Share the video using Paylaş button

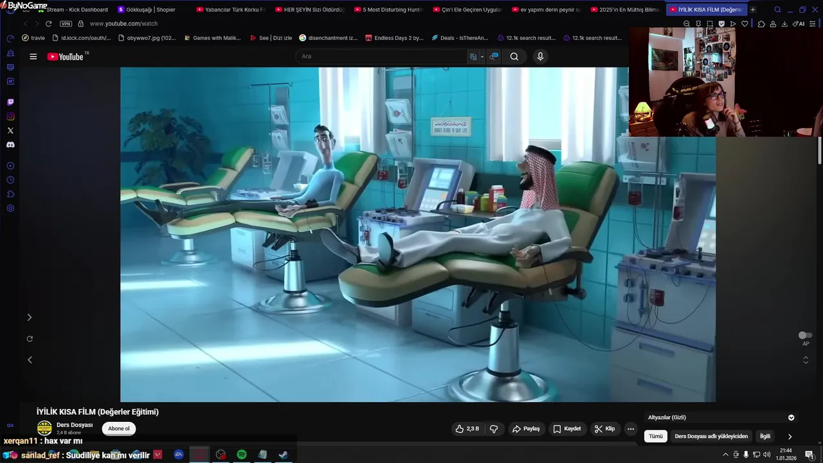pos(526,429)
